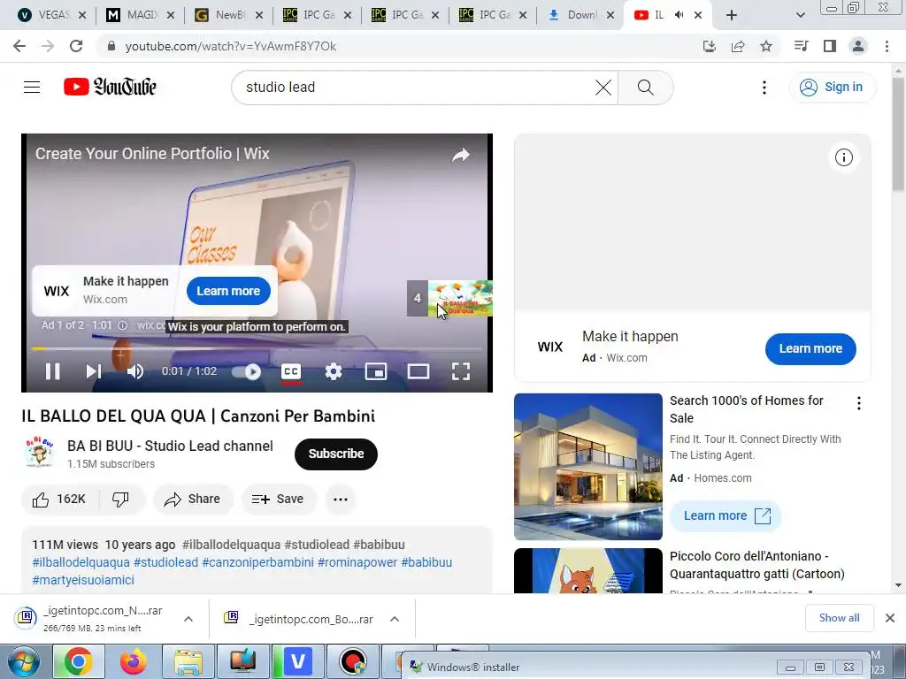Click the ad info icon beside the Ad 1 of 2 label

click(122, 325)
